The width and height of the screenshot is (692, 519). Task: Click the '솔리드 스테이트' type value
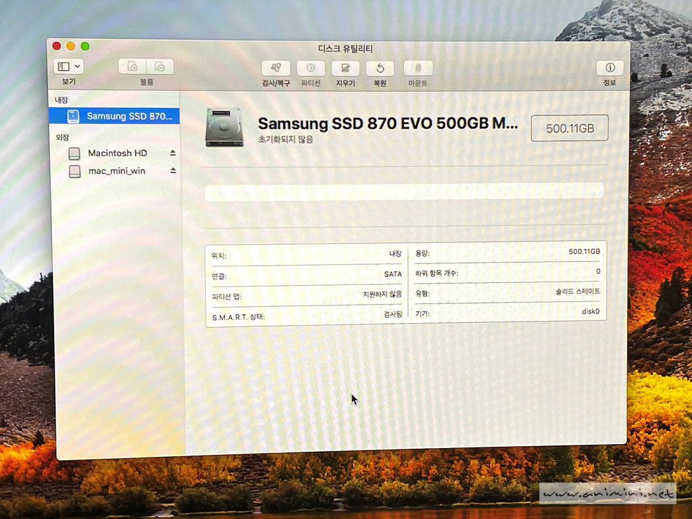[x=578, y=291]
